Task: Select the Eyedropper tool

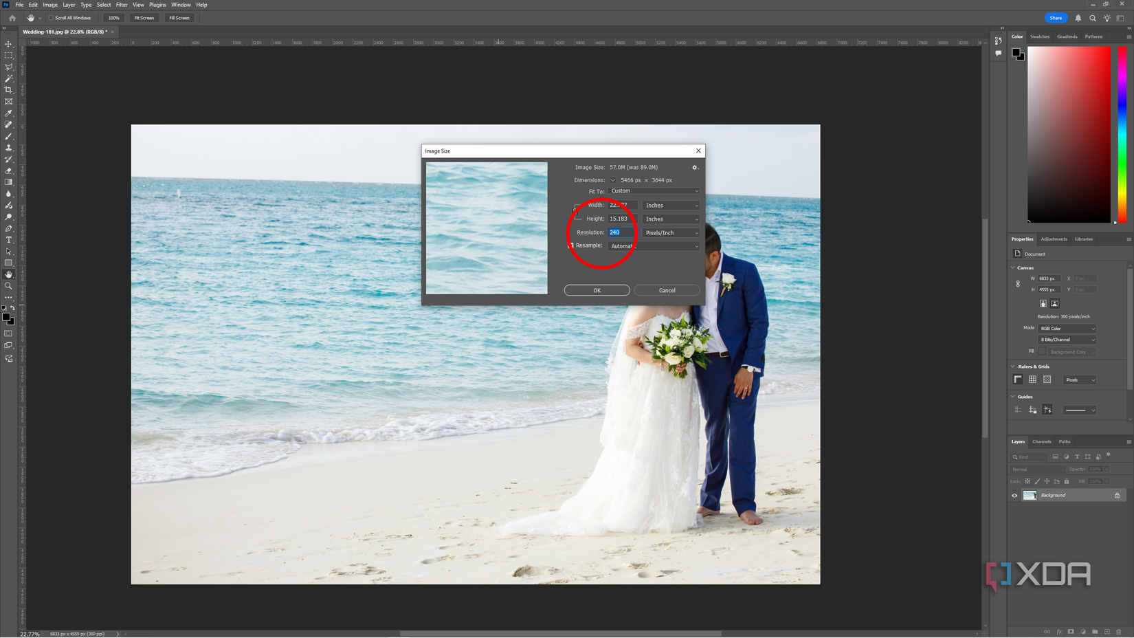Action: click(x=9, y=113)
